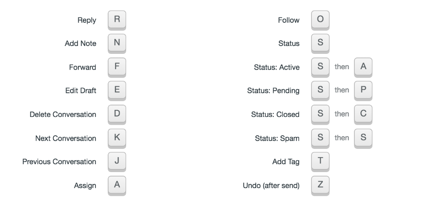Image resolution: width=438 pixels, height=215 pixels.
Task: Select the P key in Status: Pending
Action: pyautogui.click(x=363, y=91)
